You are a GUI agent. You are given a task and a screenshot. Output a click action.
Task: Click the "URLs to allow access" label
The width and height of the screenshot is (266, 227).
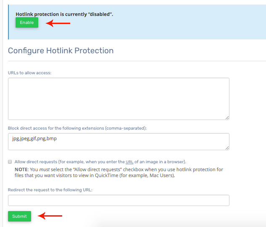pos(29,73)
